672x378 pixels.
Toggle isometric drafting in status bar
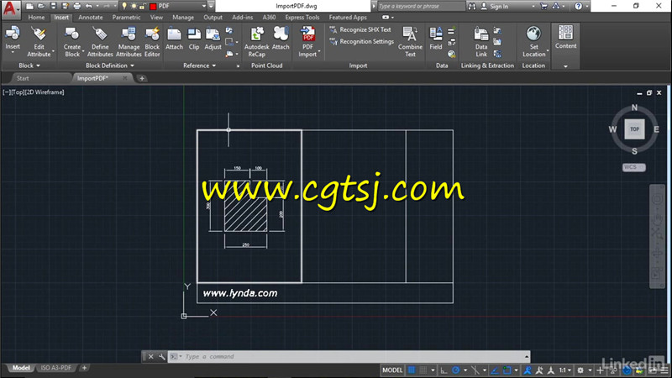pyautogui.click(x=475, y=370)
